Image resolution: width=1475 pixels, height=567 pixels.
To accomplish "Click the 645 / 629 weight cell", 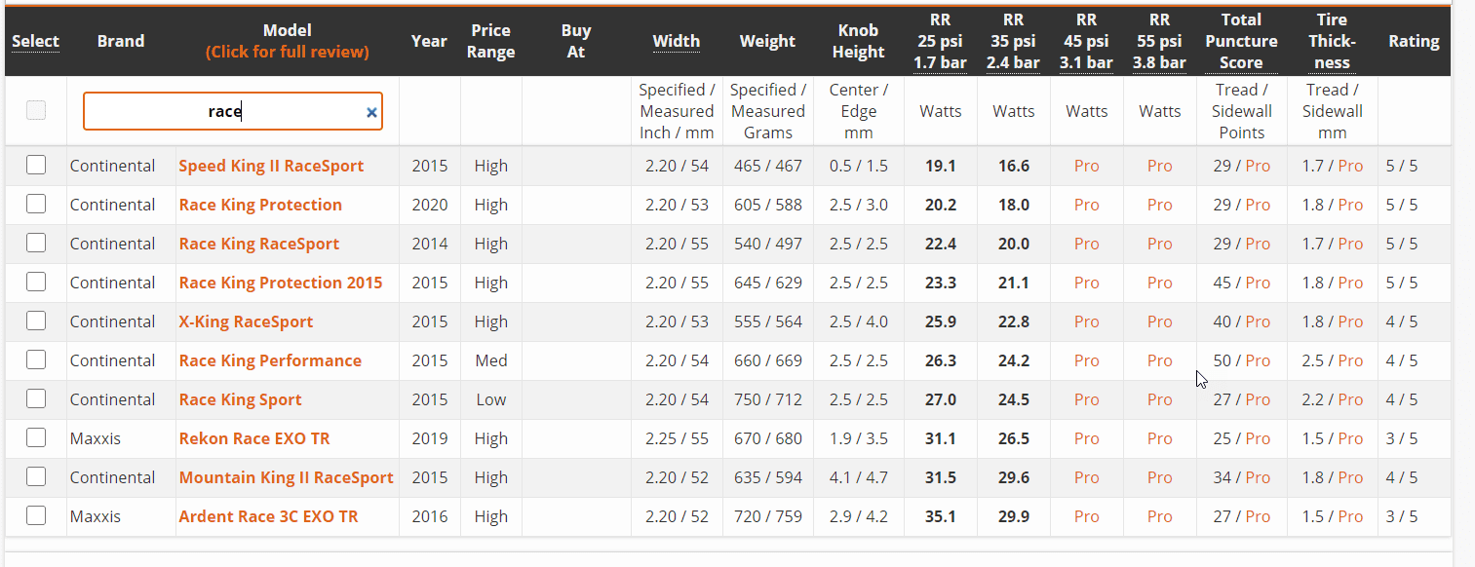I will click(x=768, y=283).
